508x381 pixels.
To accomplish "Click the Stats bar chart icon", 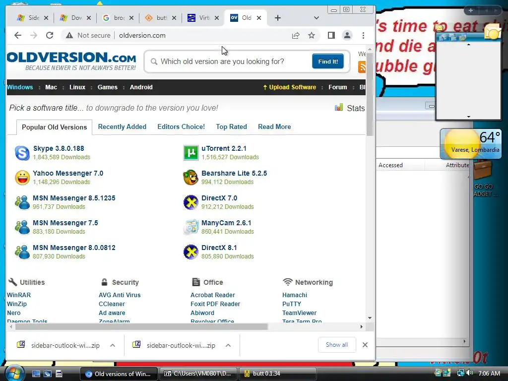I will 339,107.
